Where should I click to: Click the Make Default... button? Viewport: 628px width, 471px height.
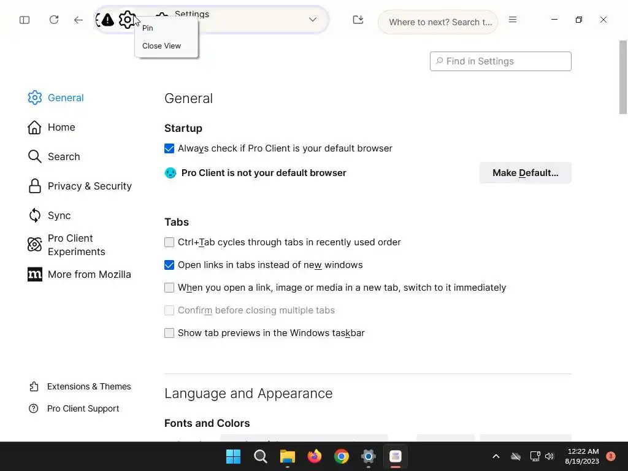525,172
